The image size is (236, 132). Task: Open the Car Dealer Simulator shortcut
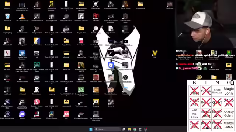click(x=81, y=114)
